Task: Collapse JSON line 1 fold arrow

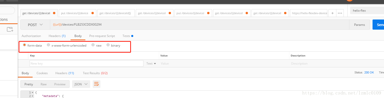Action: coord(33,92)
